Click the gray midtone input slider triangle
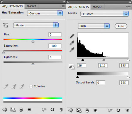132x114 pixels. pyautogui.click(x=104, y=60)
